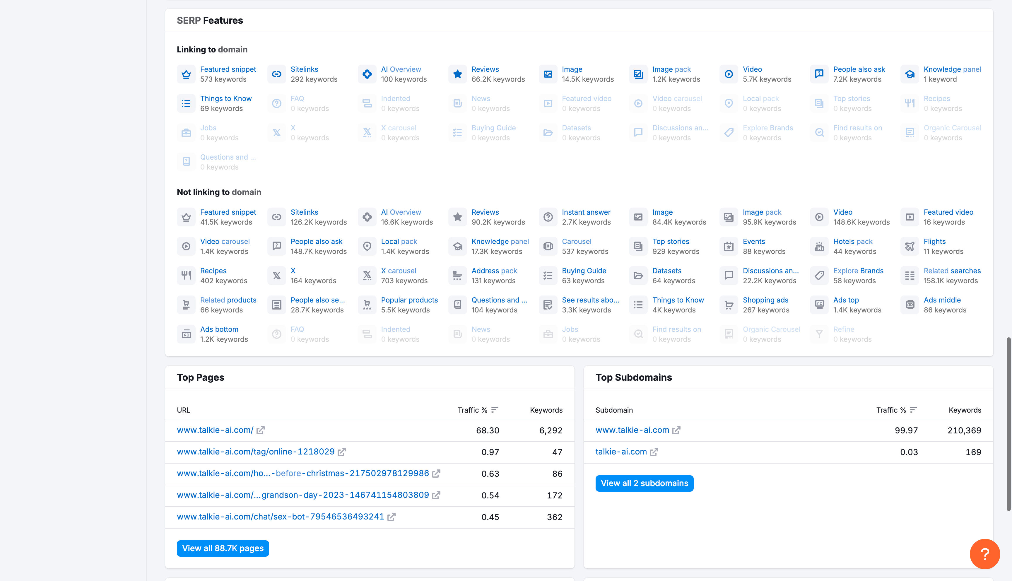Click Video carousel link with 1.4K keywords

point(225,241)
